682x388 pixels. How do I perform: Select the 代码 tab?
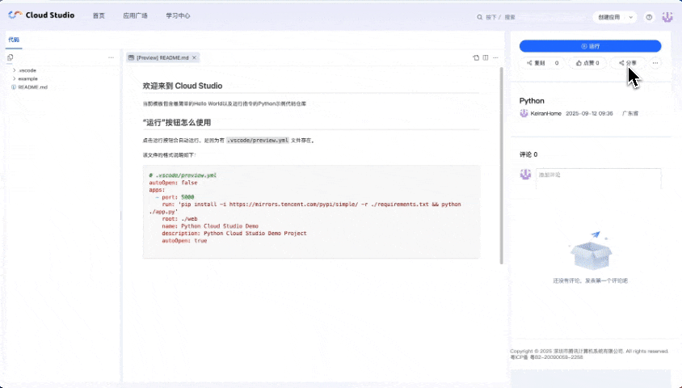tap(13, 39)
